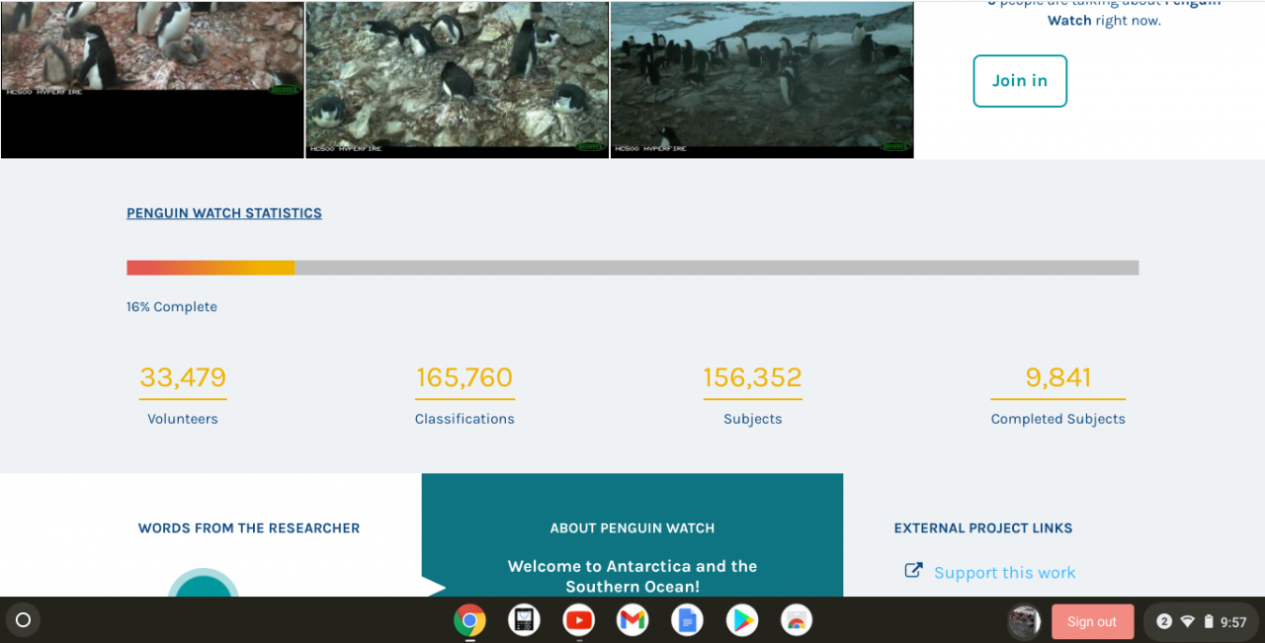Open the middle penguin colony thumbnail

pyautogui.click(x=457, y=79)
